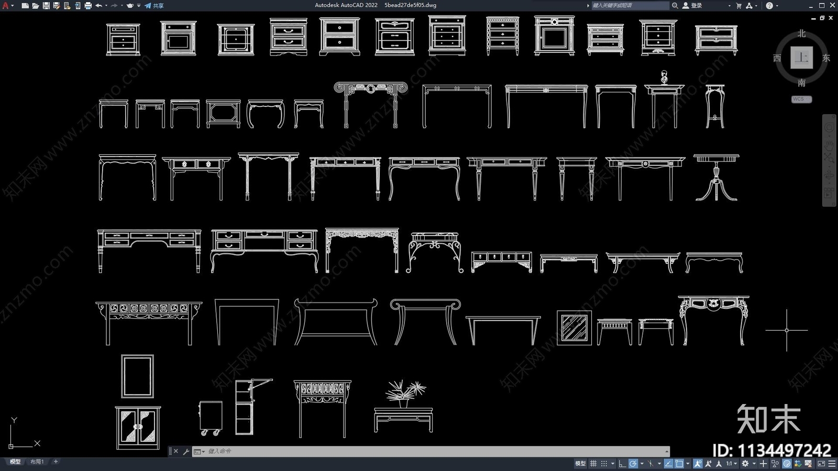Screen dimensions: 838x471
Task: Expand the snap mode settings dropdown arrow
Action: pyautogui.click(x=613, y=464)
